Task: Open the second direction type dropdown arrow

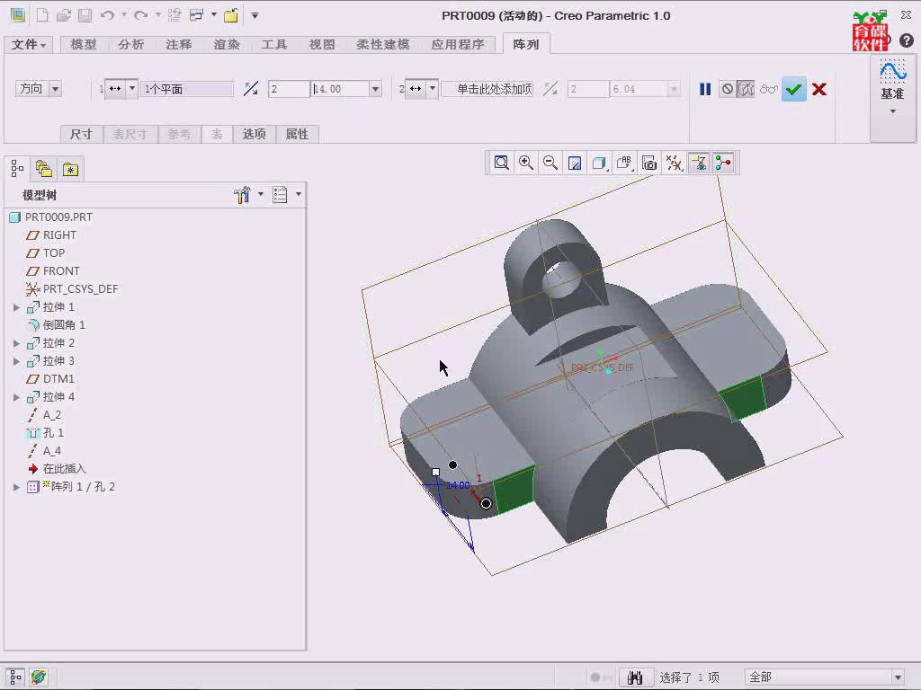Action: pos(433,89)
